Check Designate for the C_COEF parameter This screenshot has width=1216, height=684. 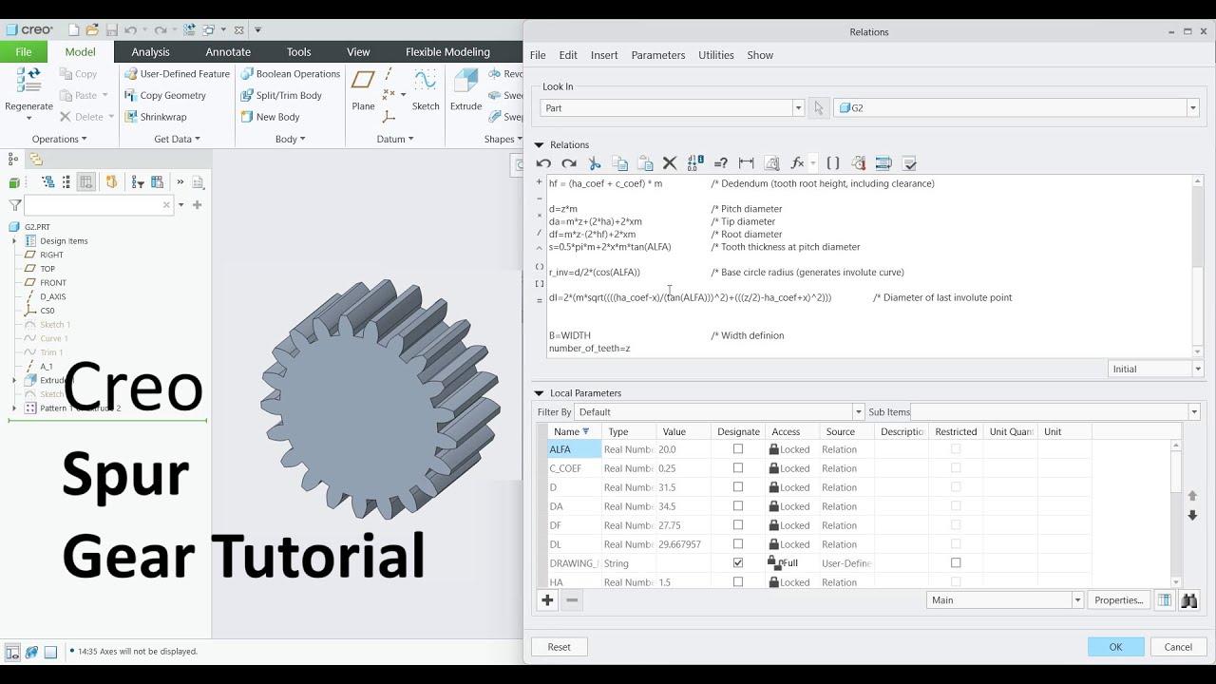(x=738, y=468)
